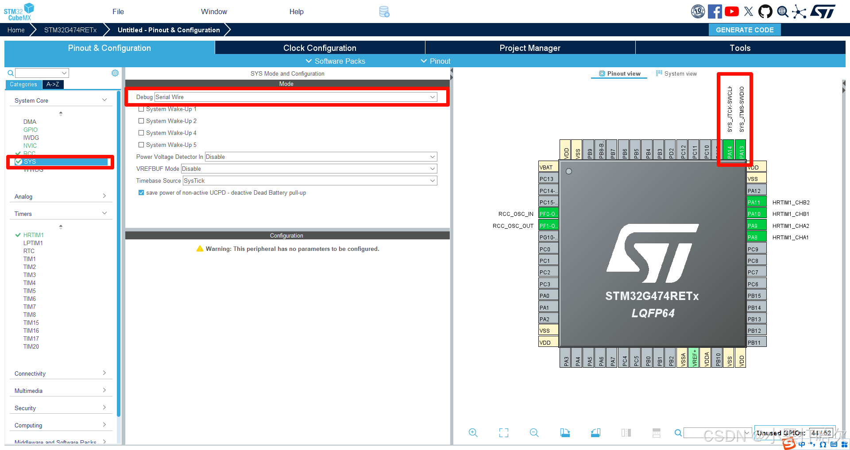
Task: Switch to the Tools tab
Action: [740, 48]
